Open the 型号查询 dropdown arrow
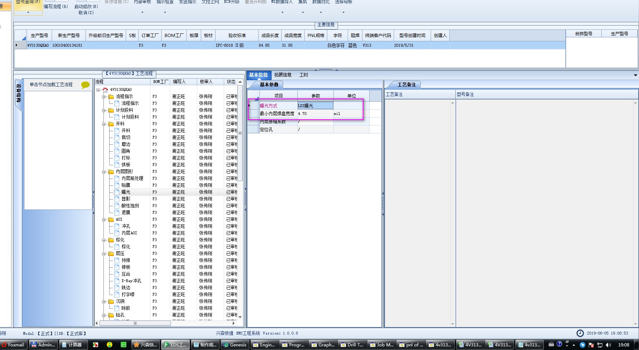 28,13
